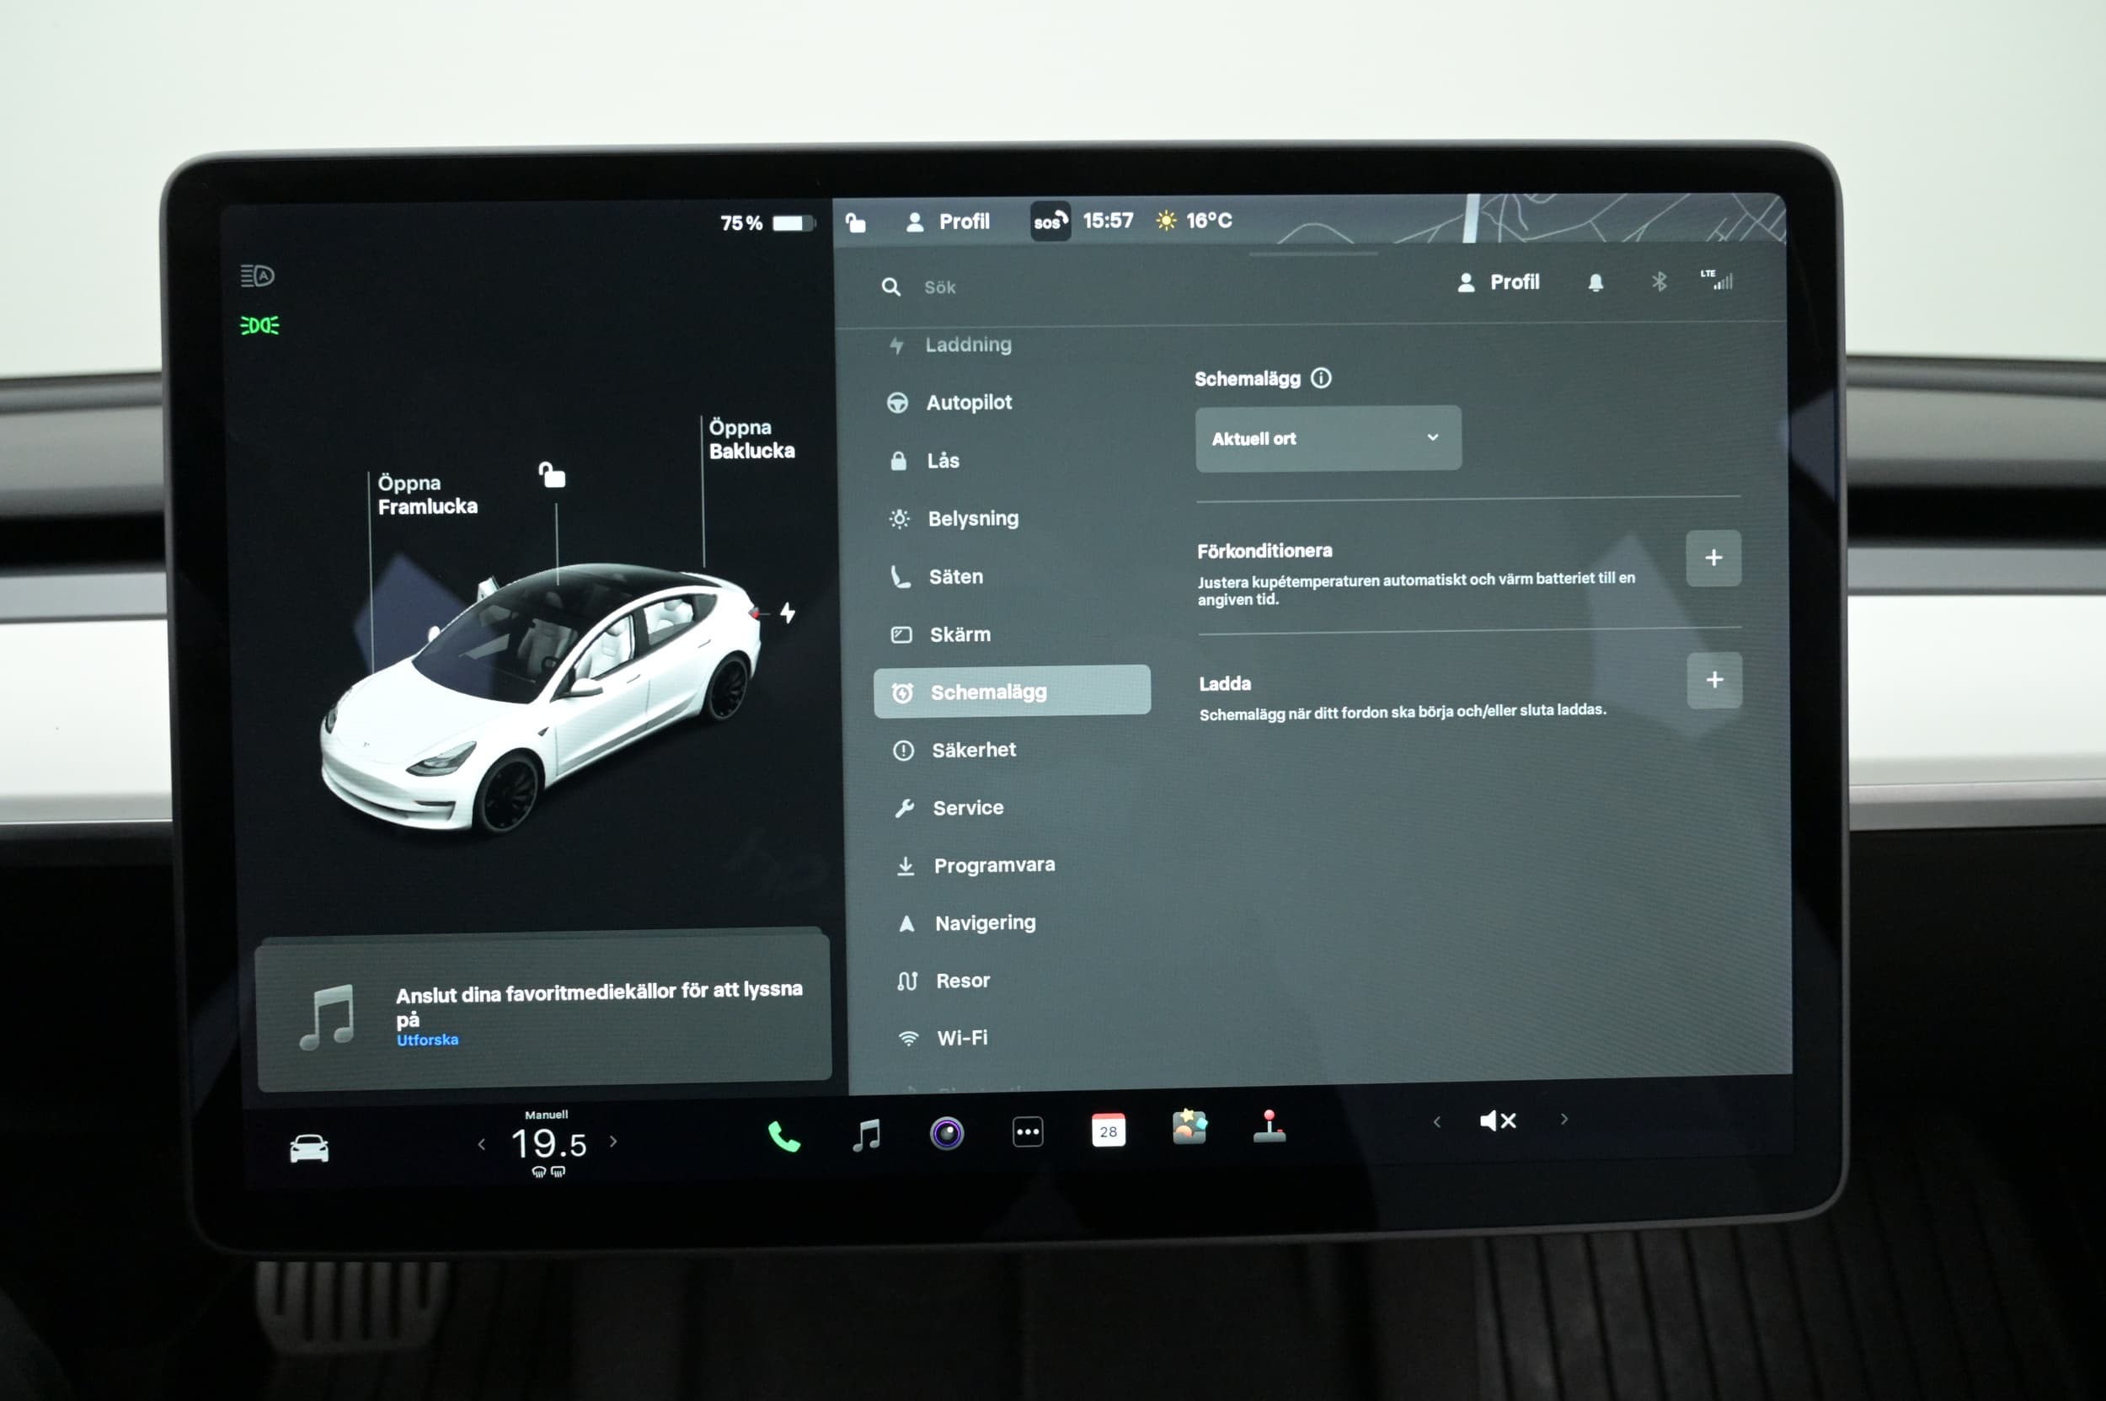Tap the car controls icon
The height and width of the screenshot is (1401, 2106).
coord(309,1148)
